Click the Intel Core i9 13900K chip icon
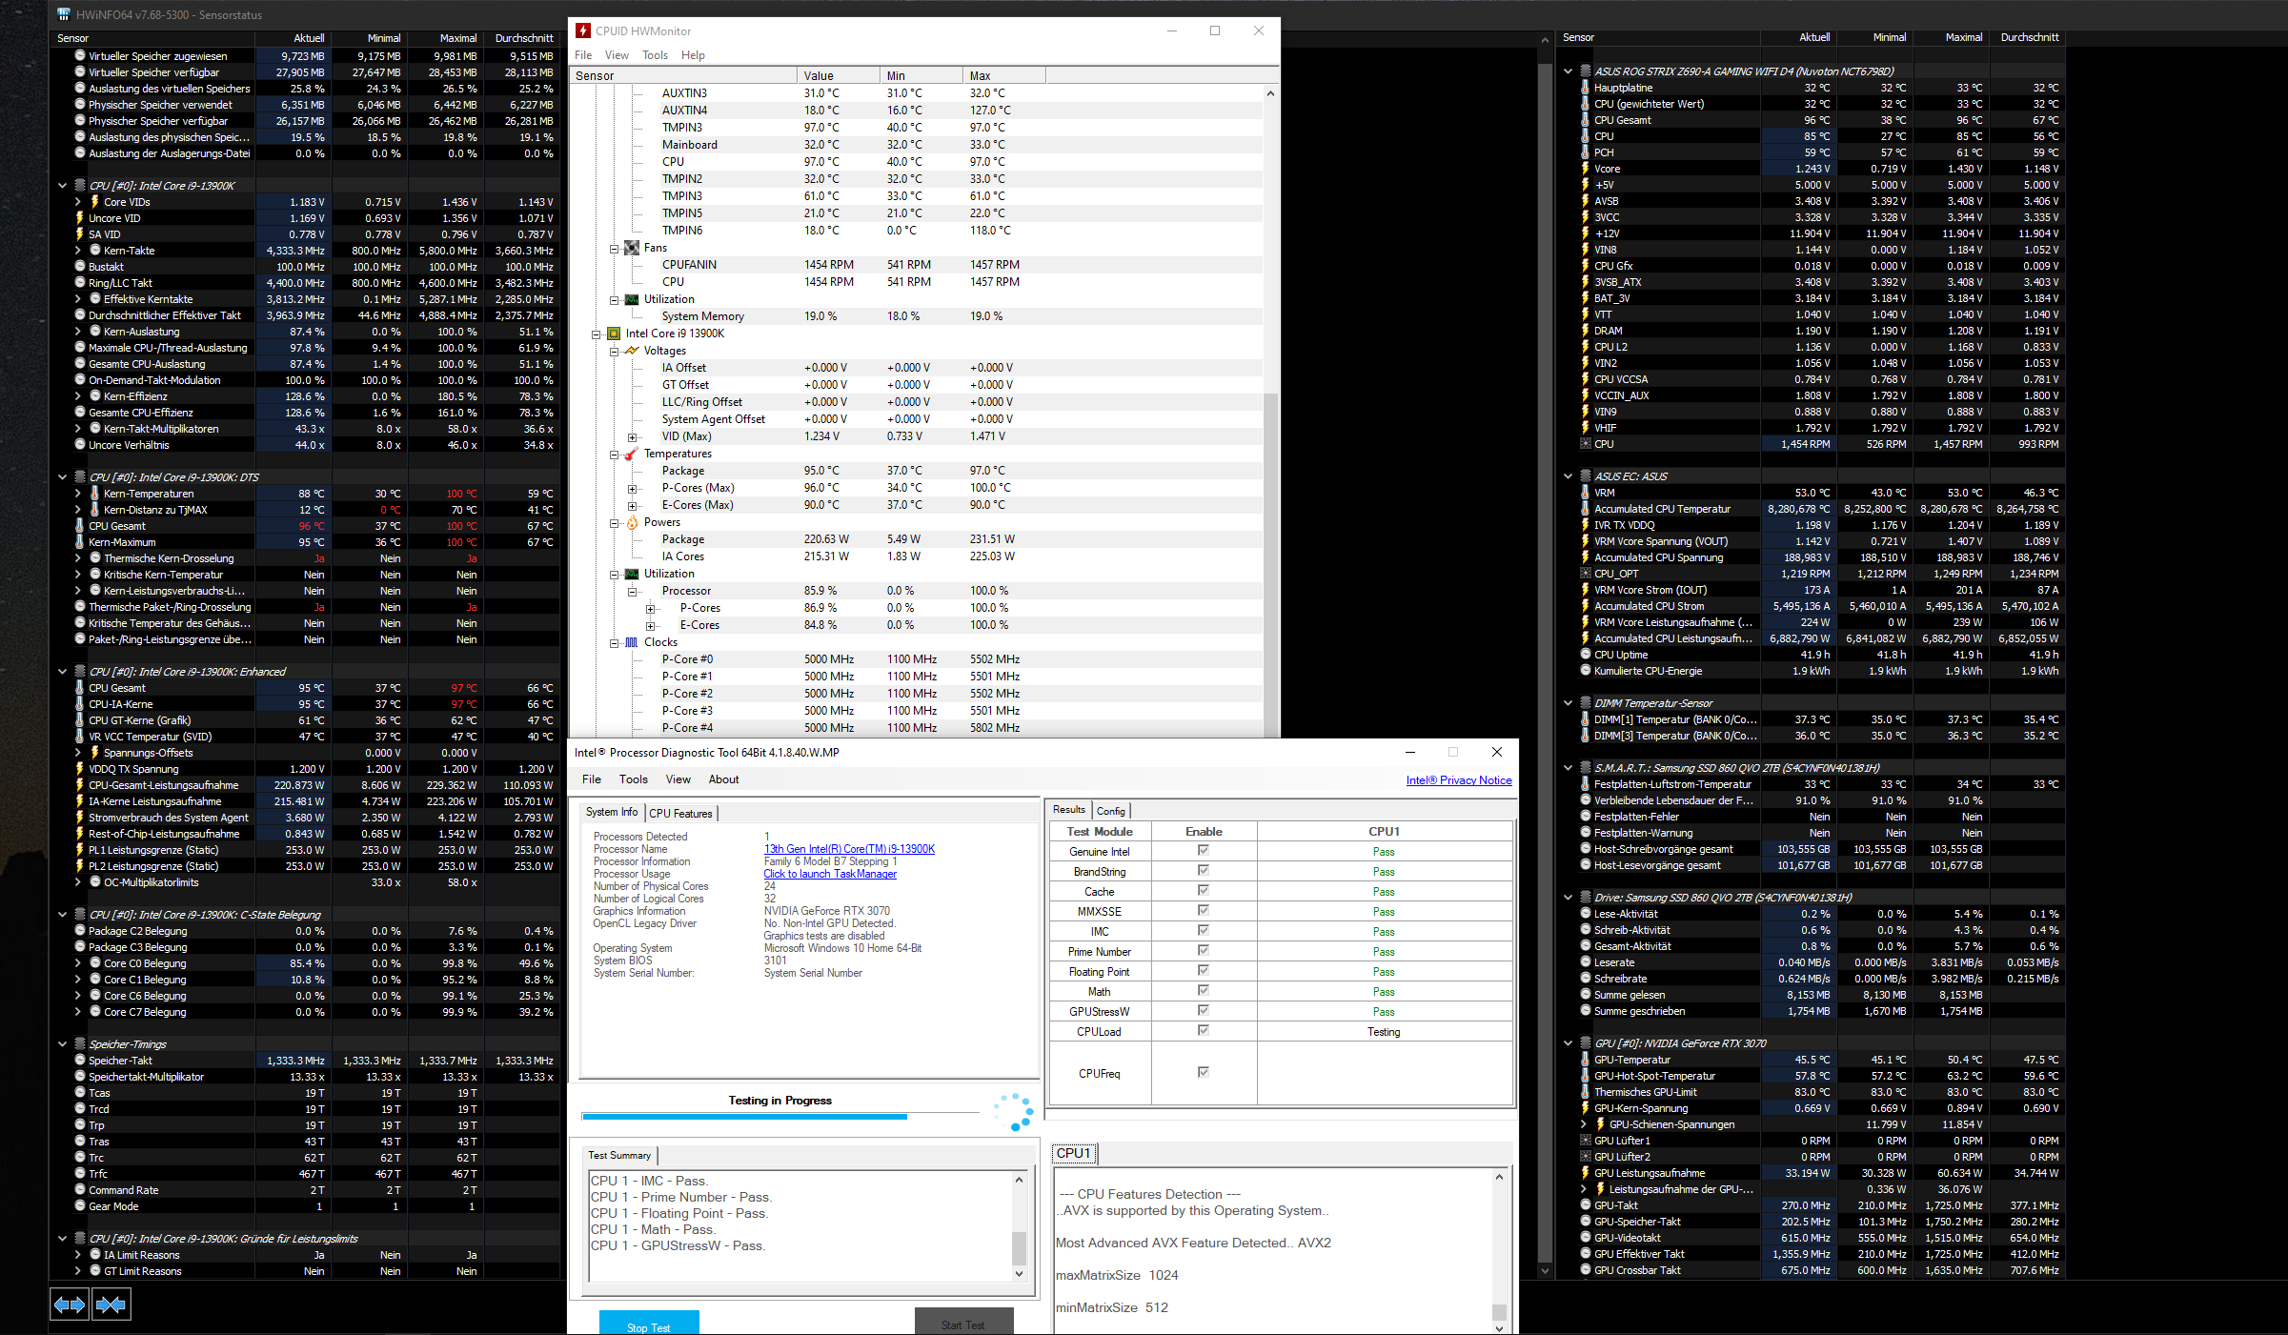 click(x=614, y=334)
